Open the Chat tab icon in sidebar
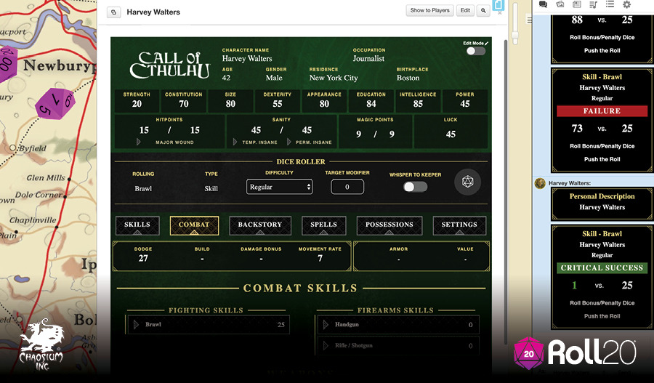 click(x=543, y=4)
